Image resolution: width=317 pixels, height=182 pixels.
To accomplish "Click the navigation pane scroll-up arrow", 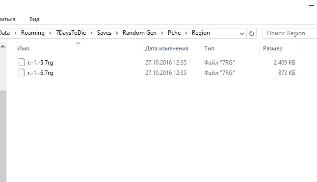I will tap(3, 47).
